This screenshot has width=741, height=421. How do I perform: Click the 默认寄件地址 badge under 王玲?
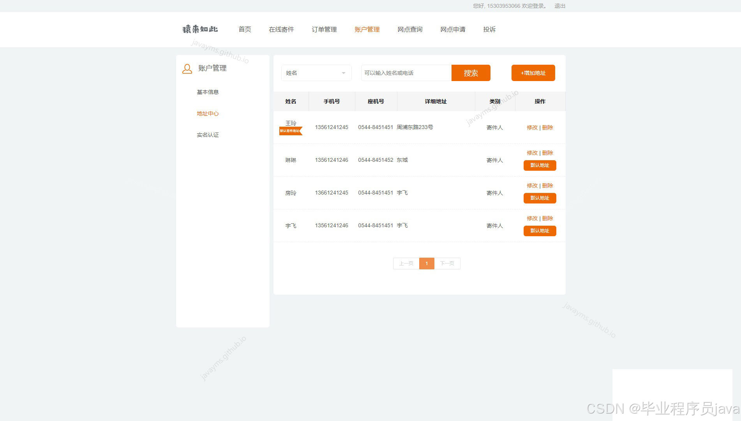[291, 131]
